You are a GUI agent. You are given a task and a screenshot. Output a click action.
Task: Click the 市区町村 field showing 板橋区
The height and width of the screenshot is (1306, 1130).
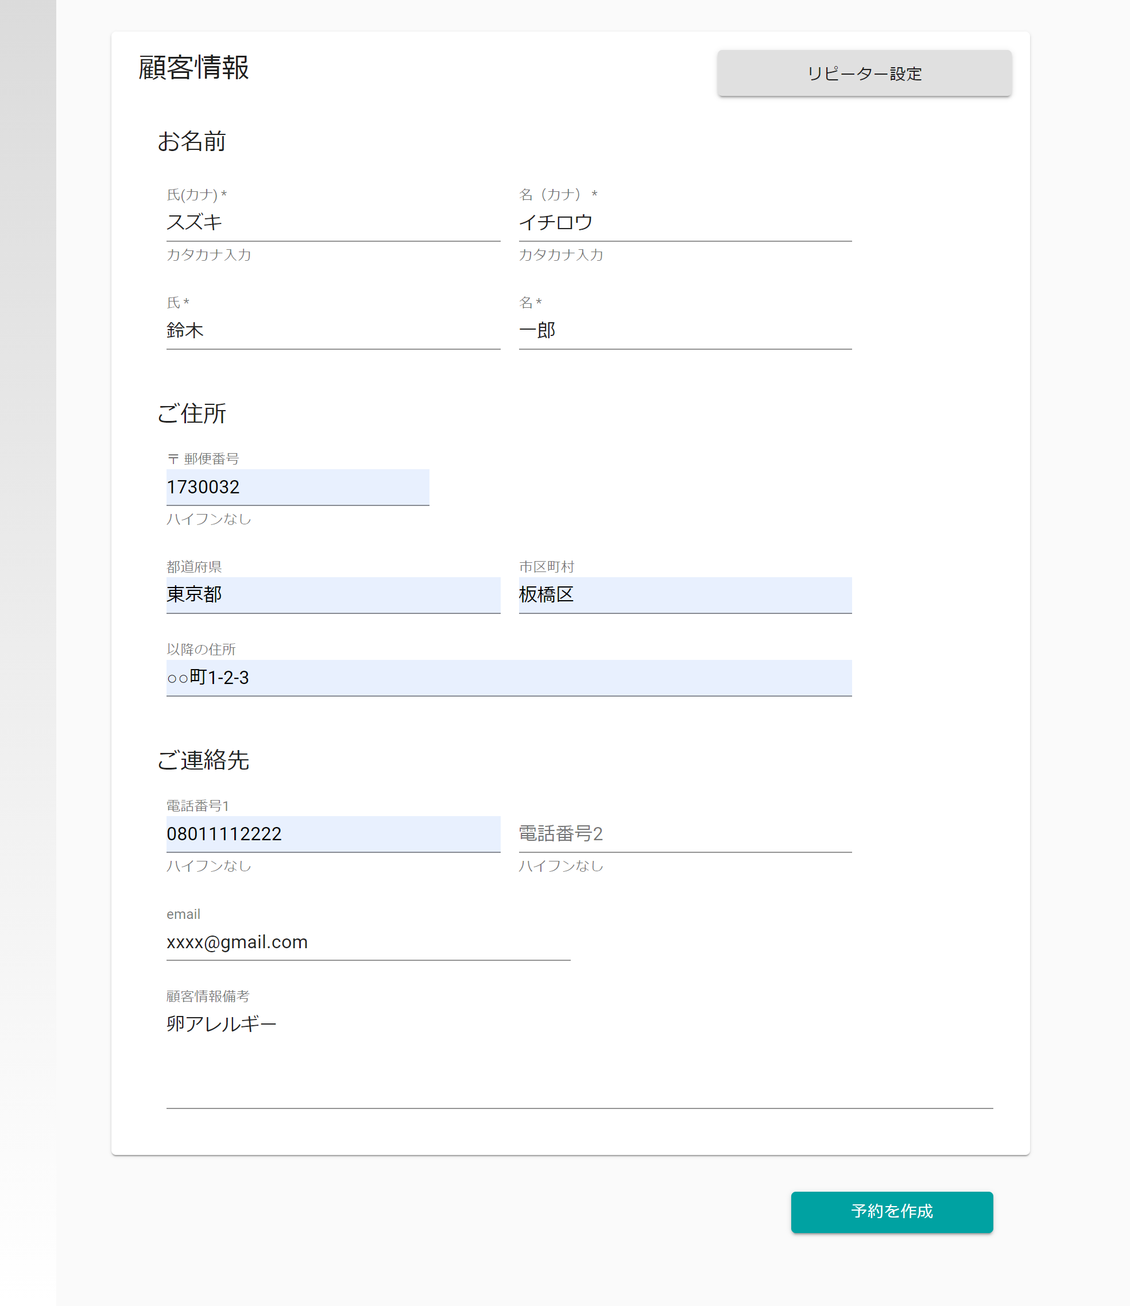click(x=685, y=594)
